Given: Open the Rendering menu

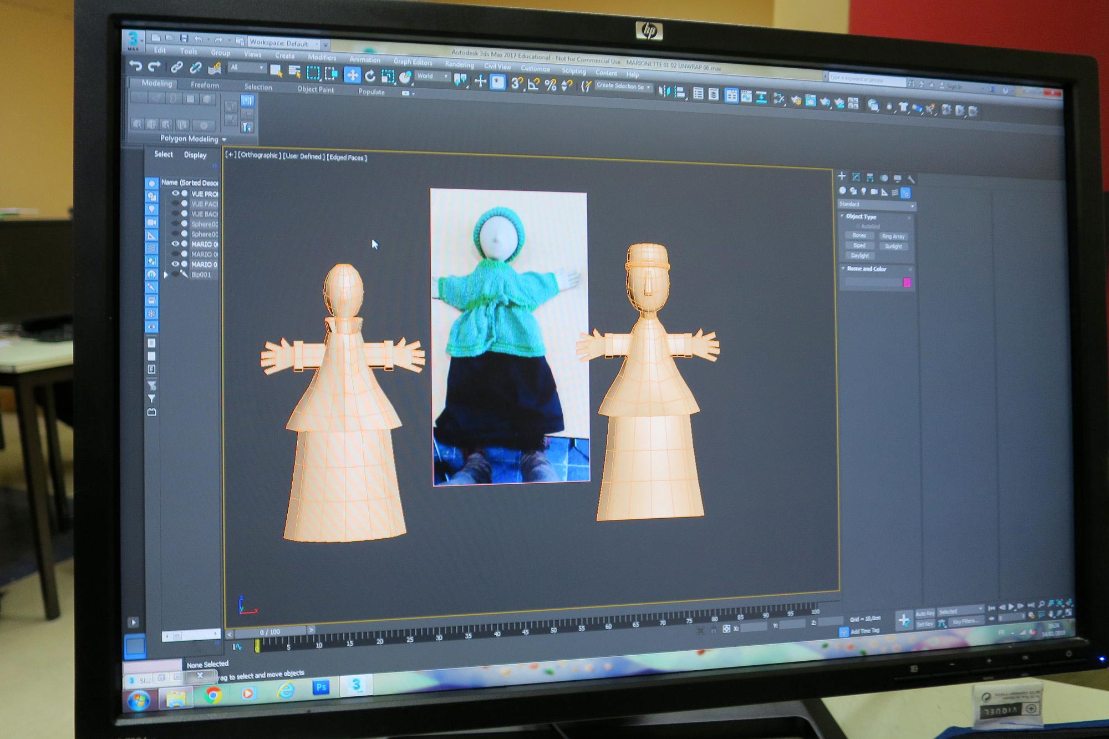Looking at the screenshot, I should [x=459, y=64].
